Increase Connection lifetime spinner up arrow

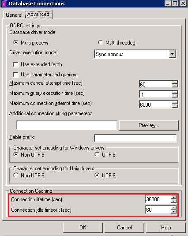[173, 197]
